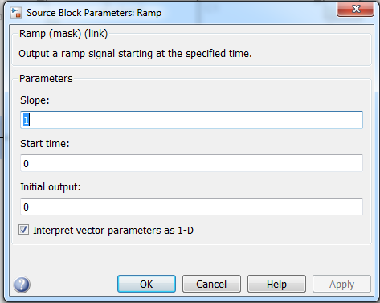Toggle Interpret vector parameters as 1-D checkbox
This screenshot has width=380, height=303.
pos(23,230)
